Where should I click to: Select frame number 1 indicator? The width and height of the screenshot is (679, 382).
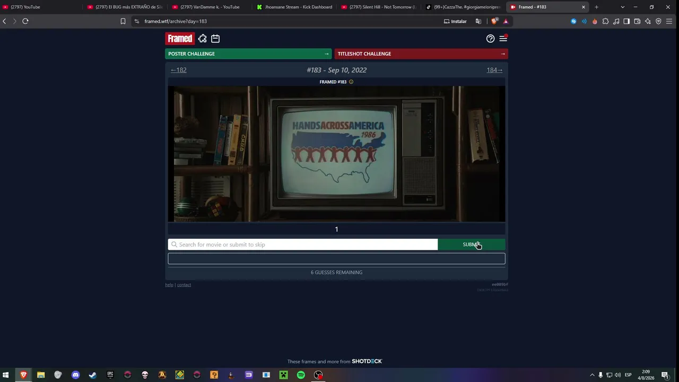coord(336,229)
